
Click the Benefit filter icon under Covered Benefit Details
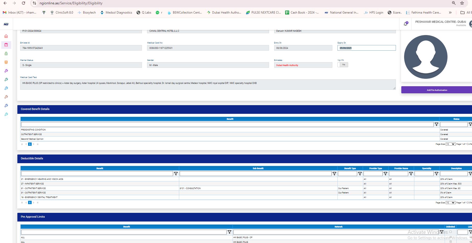coord(437,124)
